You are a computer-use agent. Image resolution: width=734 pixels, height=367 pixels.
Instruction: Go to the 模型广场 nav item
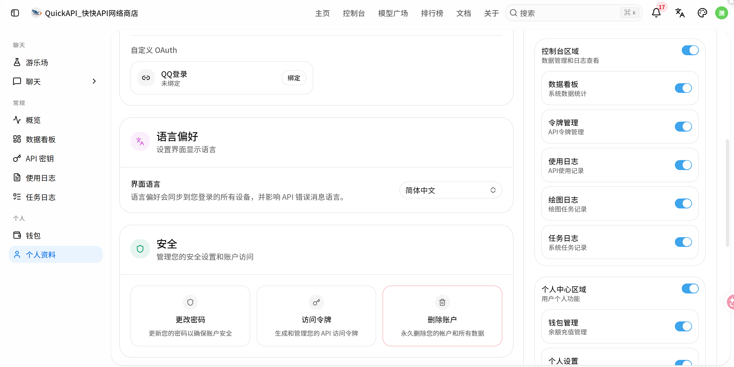tap(393, 13)
